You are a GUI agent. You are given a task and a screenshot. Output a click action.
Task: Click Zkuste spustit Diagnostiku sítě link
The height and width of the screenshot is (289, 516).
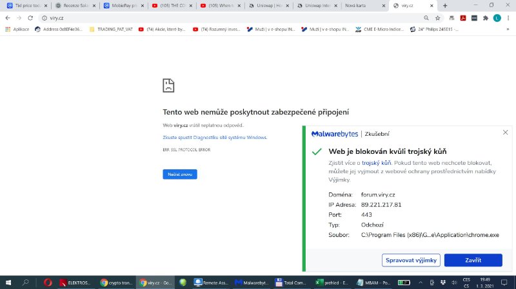pyautogui.click(x=215, y=137)
